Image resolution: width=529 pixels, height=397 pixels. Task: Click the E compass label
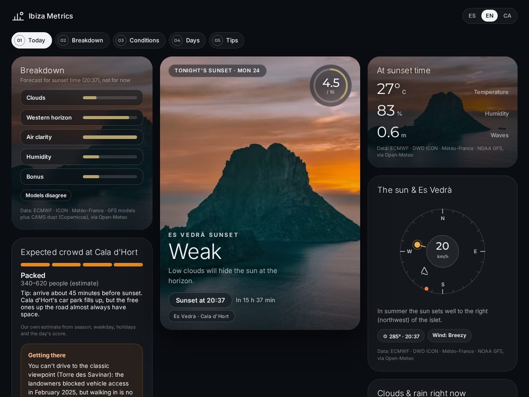click(475, 251)
